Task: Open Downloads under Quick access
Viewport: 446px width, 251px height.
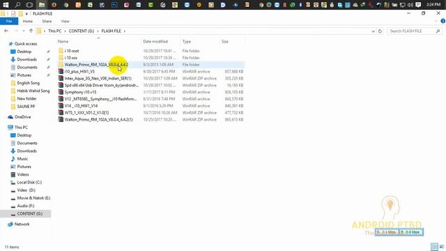Action: pos(26,59)
